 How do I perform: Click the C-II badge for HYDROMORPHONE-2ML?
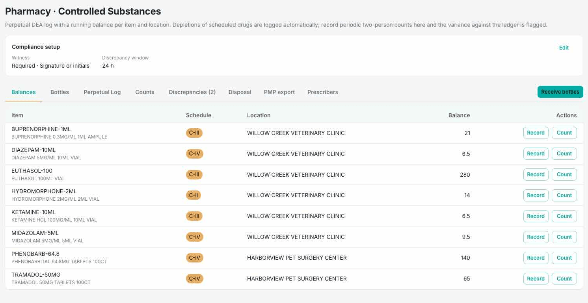[194, 195]
